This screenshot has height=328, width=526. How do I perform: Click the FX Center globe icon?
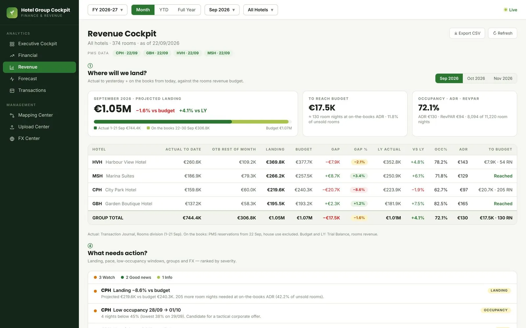coord(12,139)
